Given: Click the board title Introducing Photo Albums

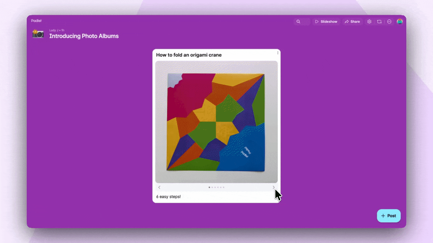Looking at the screenshot, I should [x=84, y=36].
